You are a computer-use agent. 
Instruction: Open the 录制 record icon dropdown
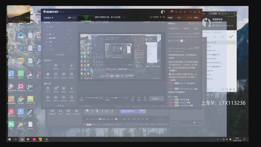coord(139,98)
